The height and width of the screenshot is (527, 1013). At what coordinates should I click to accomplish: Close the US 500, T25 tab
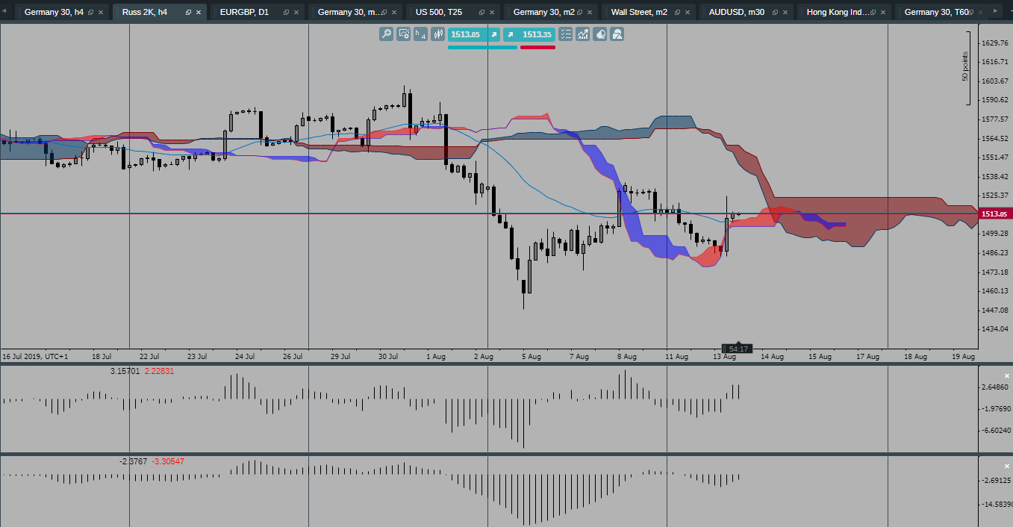492,13
